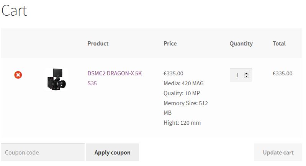Click the Total column header

pyautogui.click(x=279, y=44)
